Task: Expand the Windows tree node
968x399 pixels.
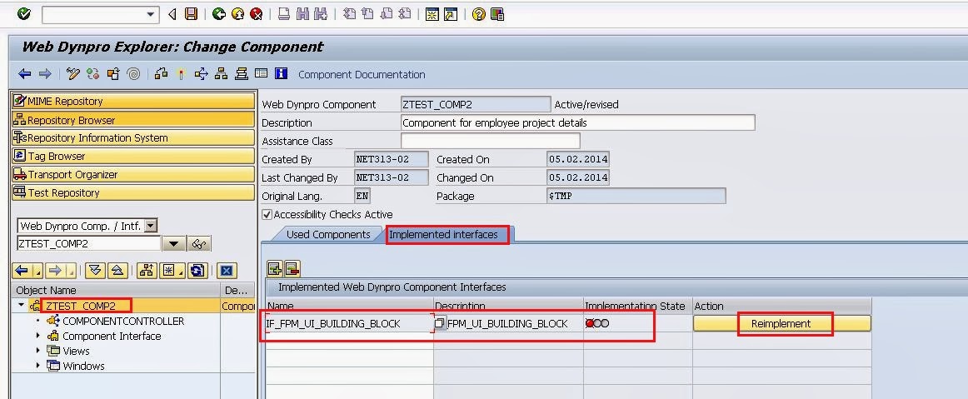Action: point(38,367)
